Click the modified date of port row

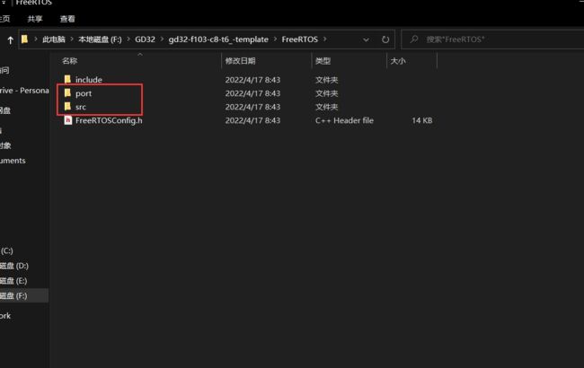[x=252, y=93]
